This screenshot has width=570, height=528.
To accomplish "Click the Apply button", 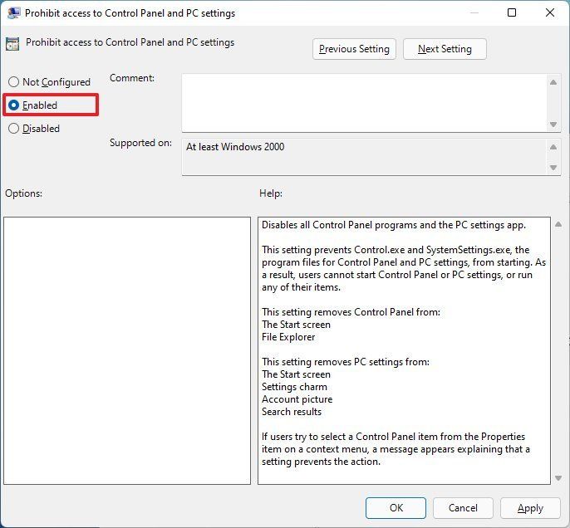I will [x=530, y=508].
